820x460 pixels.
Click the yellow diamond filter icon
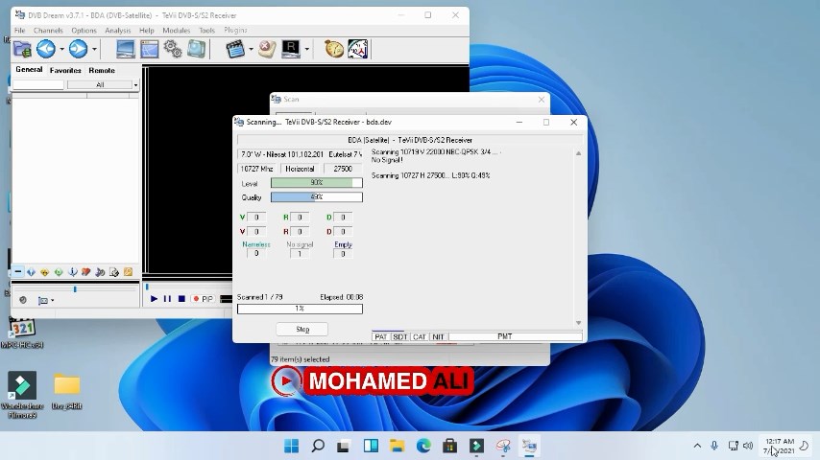pos(45,272)
